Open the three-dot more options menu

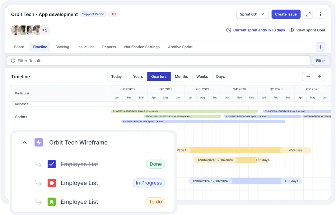point(320,14)
